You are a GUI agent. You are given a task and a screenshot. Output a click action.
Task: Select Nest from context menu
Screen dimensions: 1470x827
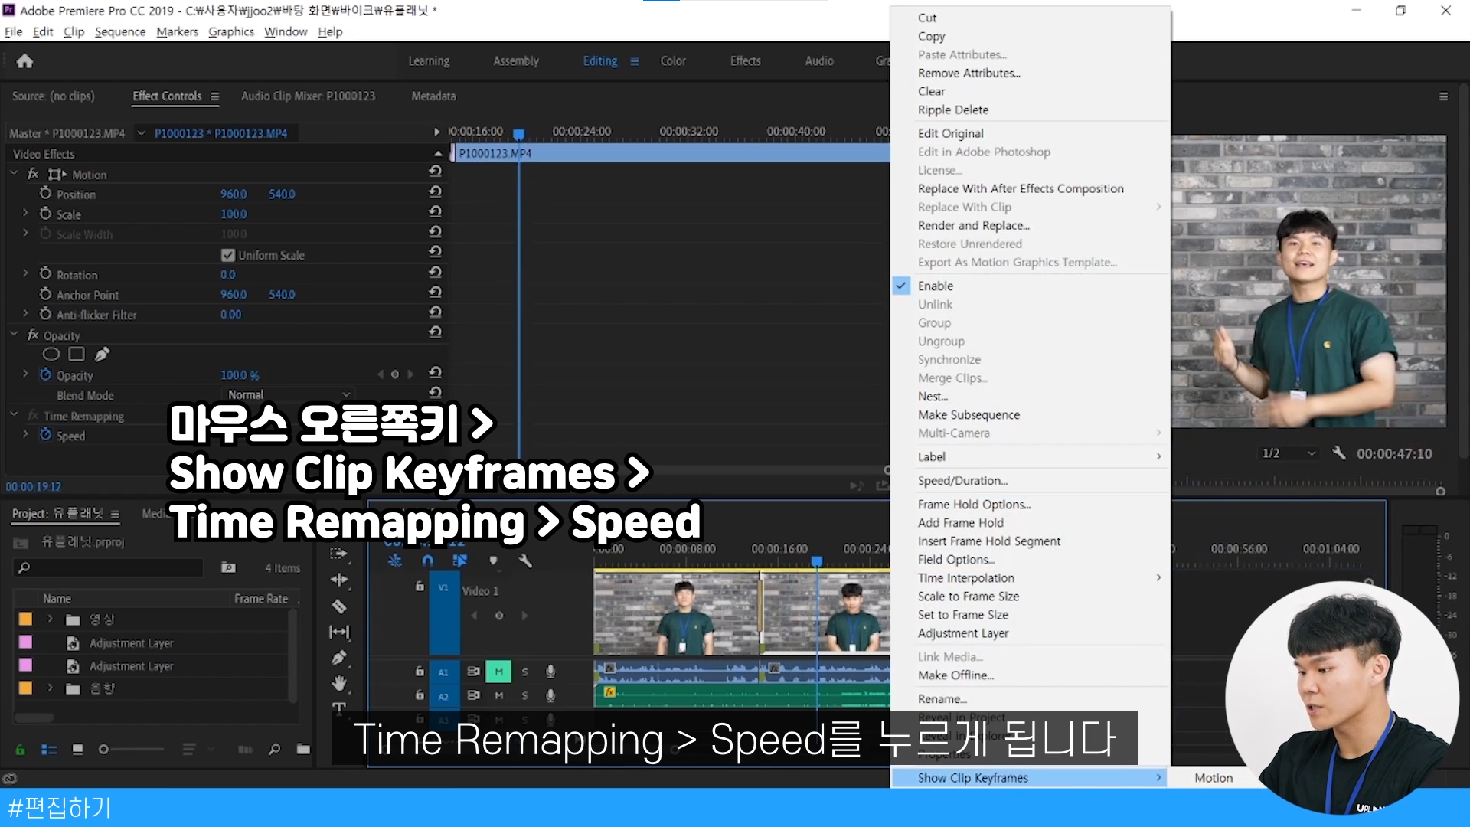tap(933, 397)
